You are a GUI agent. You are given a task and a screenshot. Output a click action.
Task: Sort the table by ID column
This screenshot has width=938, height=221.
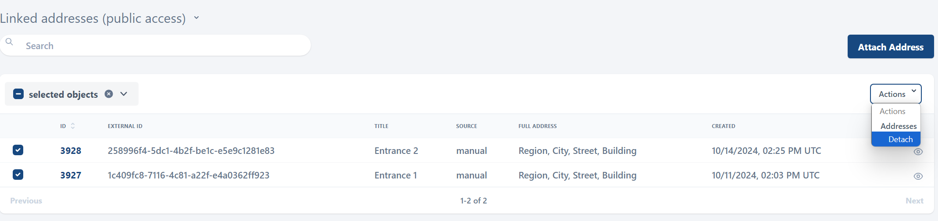tap(72, 126)
